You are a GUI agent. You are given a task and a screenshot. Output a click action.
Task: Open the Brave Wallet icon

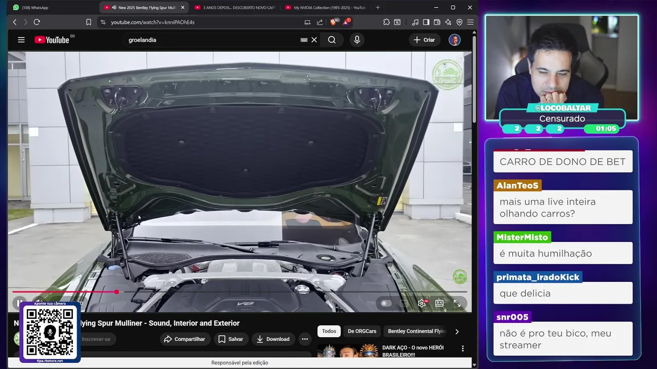pyautogui.click(x=437, y=22)
